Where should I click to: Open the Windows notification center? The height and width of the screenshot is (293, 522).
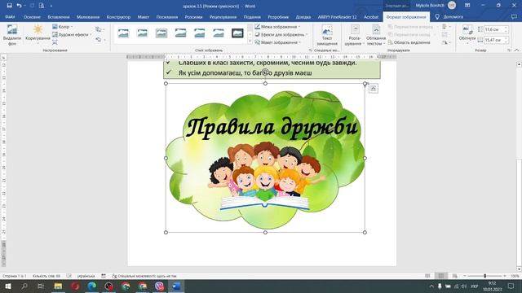point(511,286)
